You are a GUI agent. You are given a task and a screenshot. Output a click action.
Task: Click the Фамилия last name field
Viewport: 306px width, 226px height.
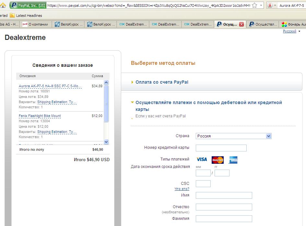[x=224, y=219]
